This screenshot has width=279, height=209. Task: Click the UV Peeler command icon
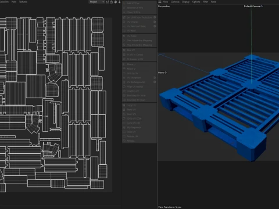click(x=124, y=36)
